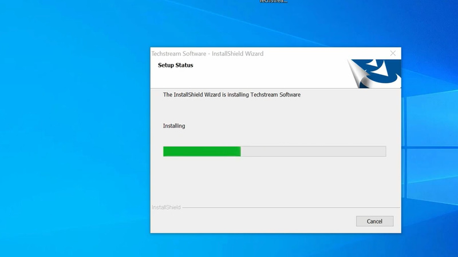Viewport: 458px width, 257px height.
Task: Click the Setup Status heading
Action: point(175,65)
